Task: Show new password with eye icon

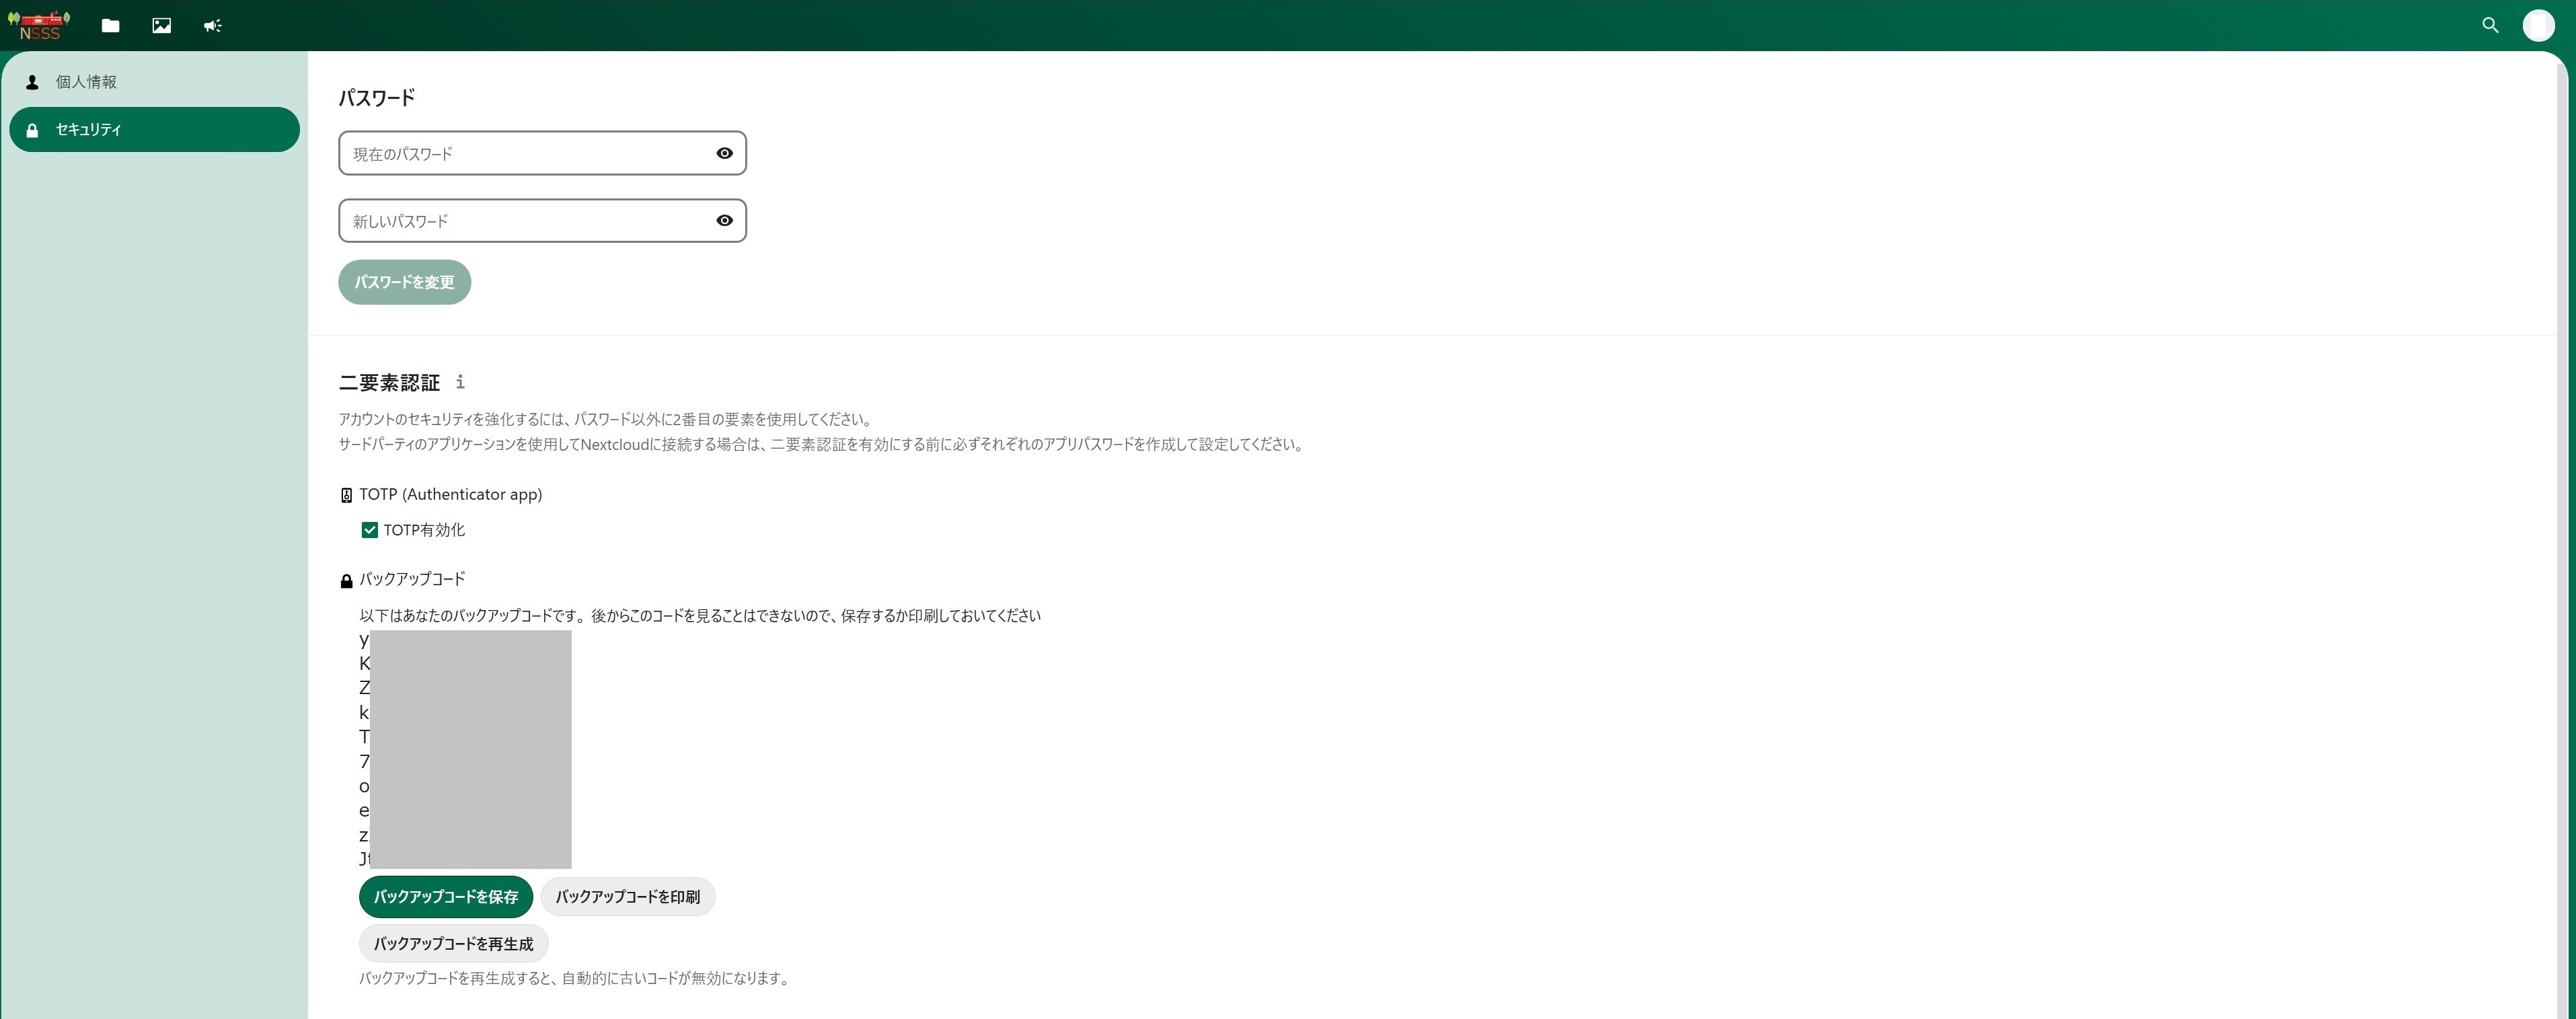Action: [724, 220]
